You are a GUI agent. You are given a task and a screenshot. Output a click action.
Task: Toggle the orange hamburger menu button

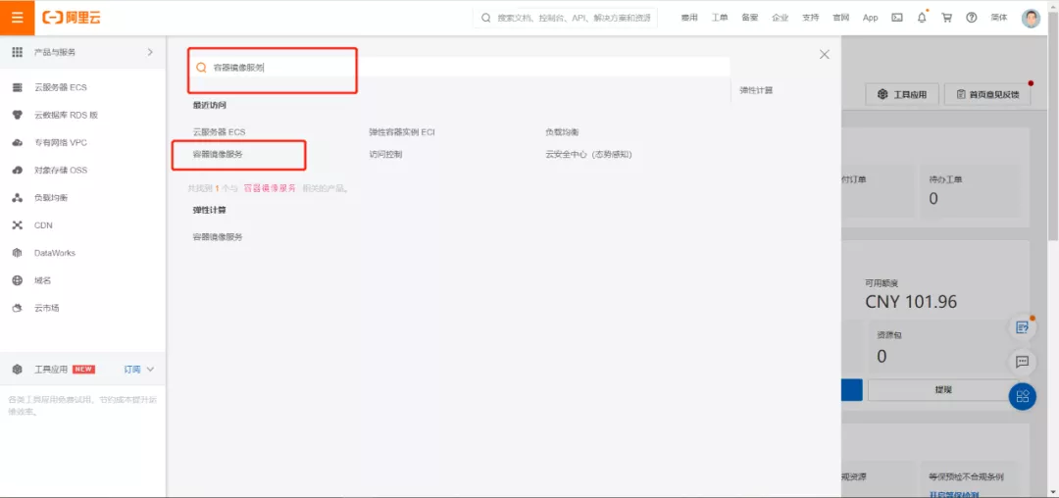[17, 18]
